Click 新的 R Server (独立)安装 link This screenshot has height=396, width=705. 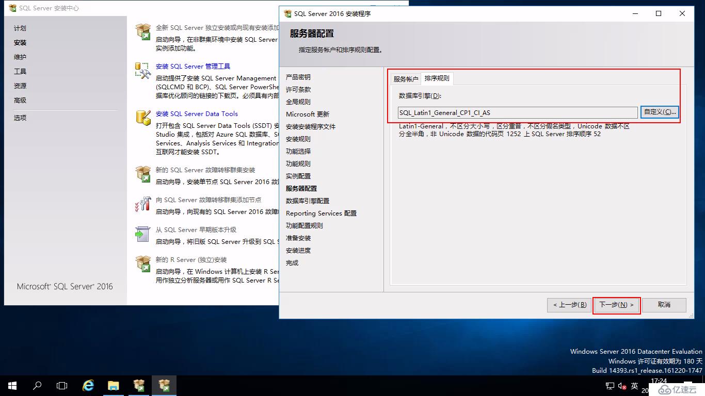click(191, 260)
